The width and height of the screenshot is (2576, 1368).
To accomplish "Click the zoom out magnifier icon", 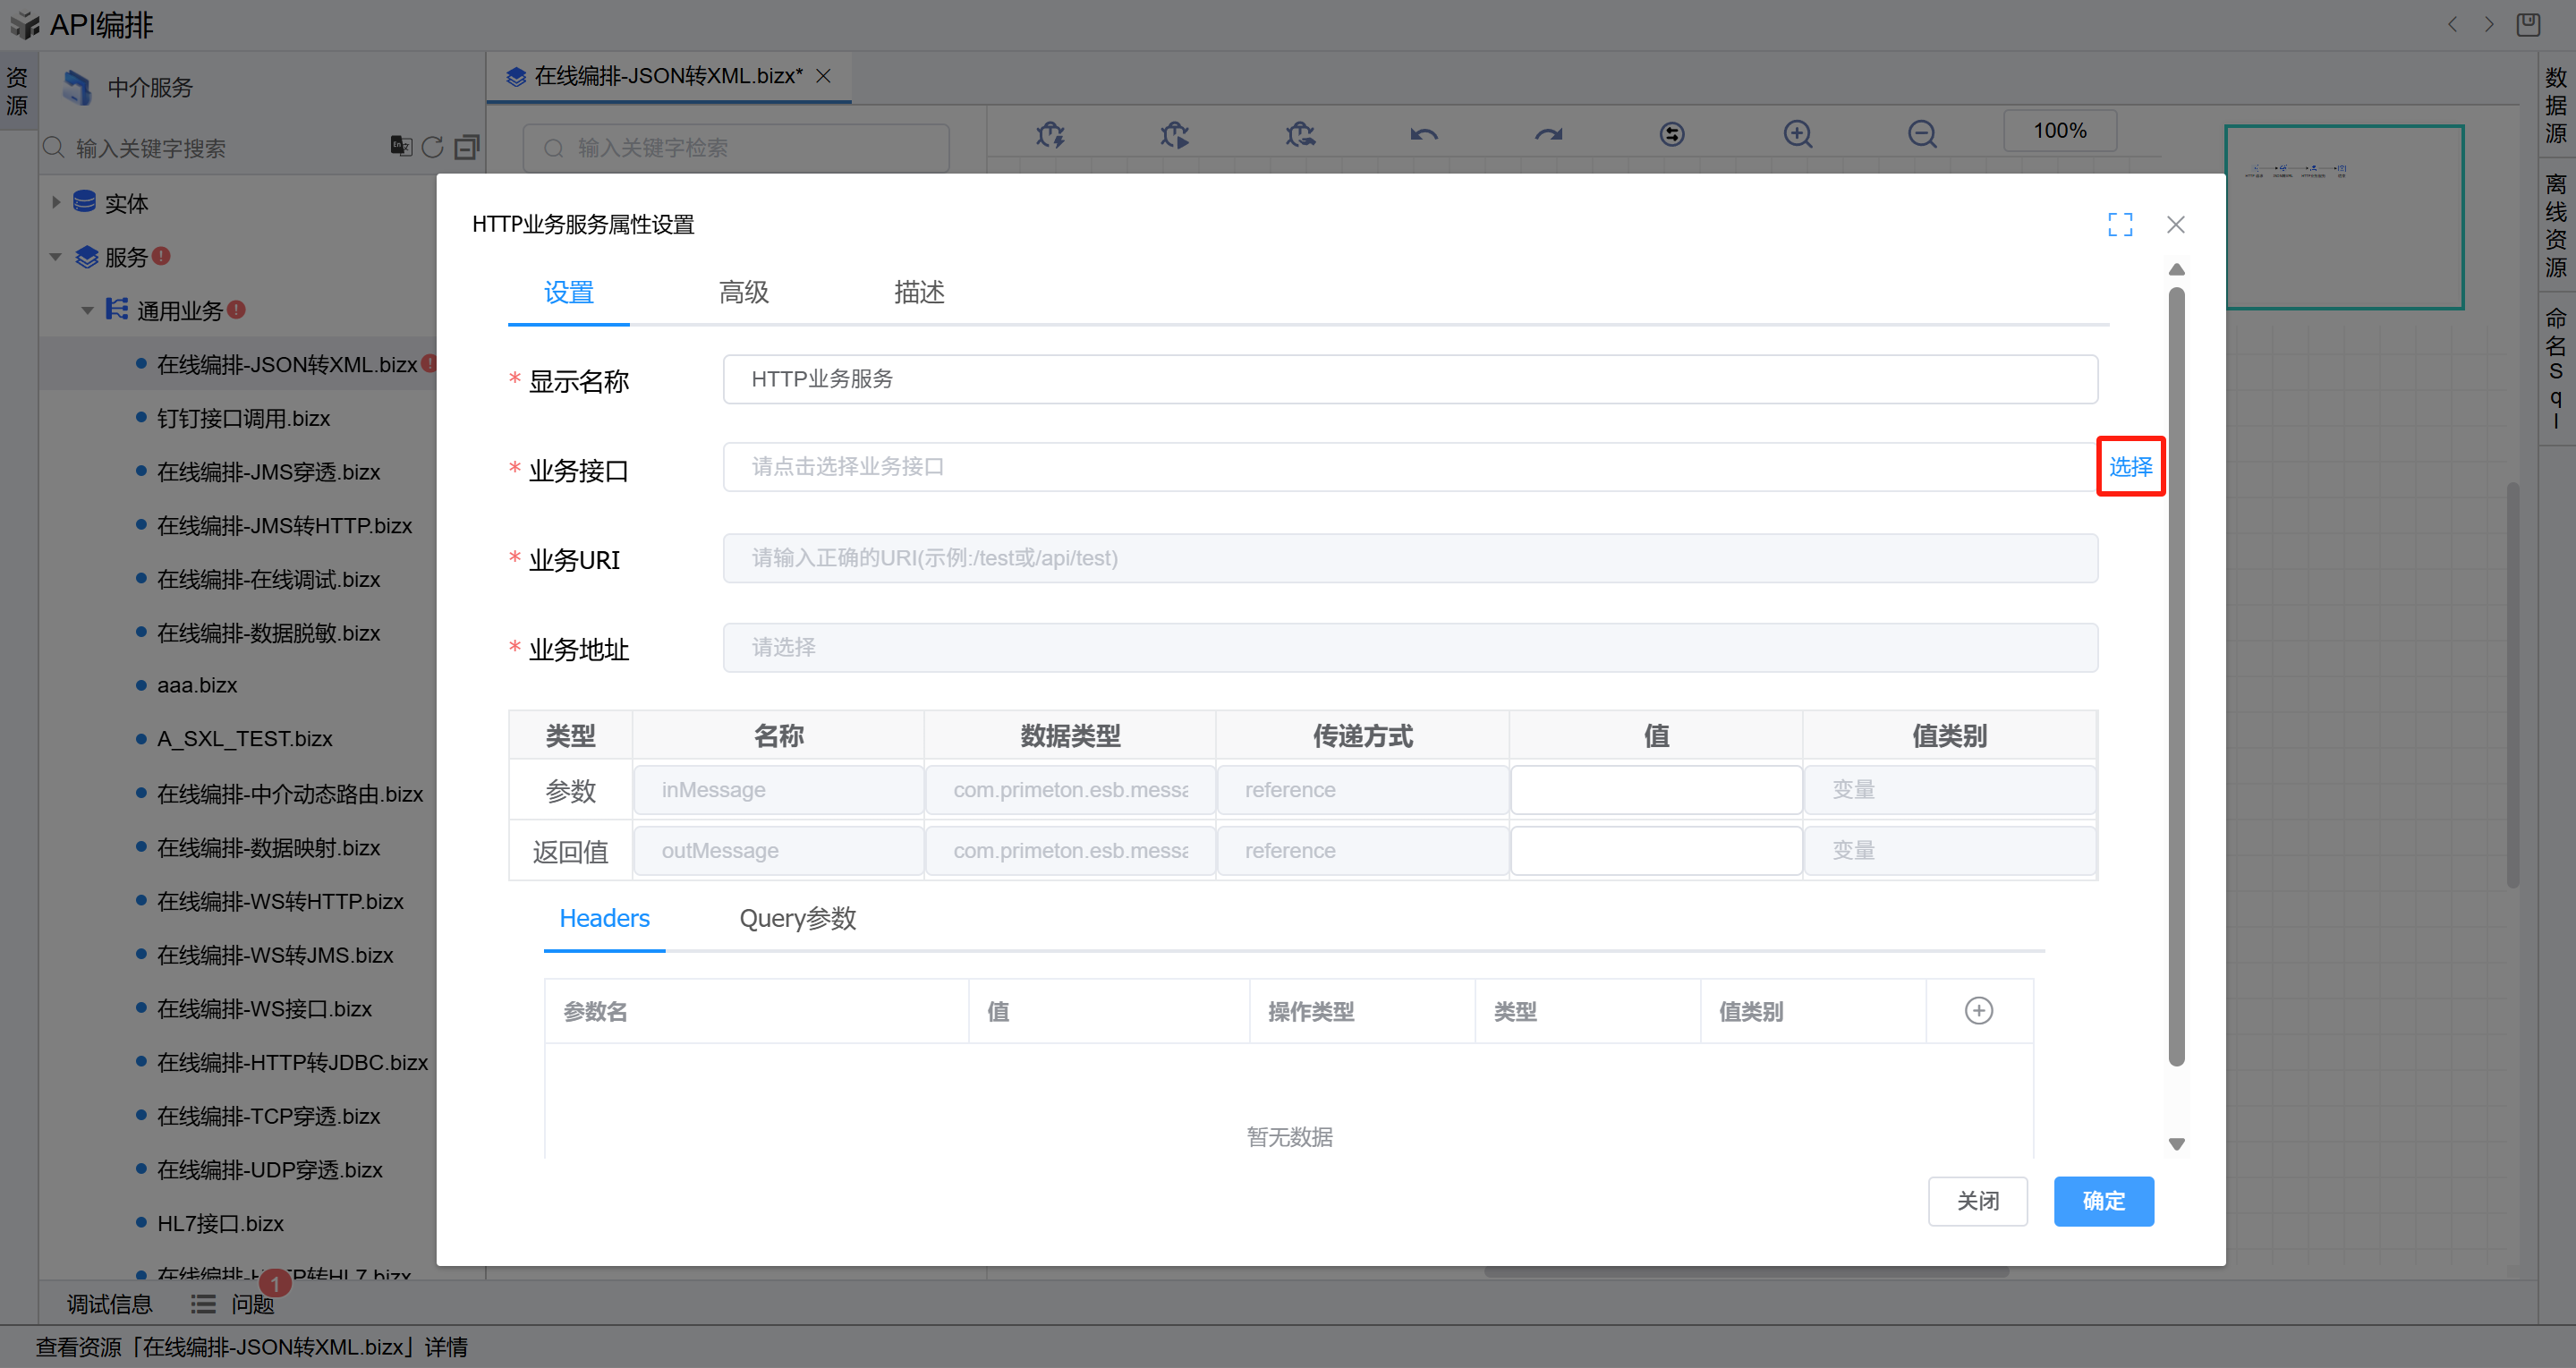I will click(1921, 133).
